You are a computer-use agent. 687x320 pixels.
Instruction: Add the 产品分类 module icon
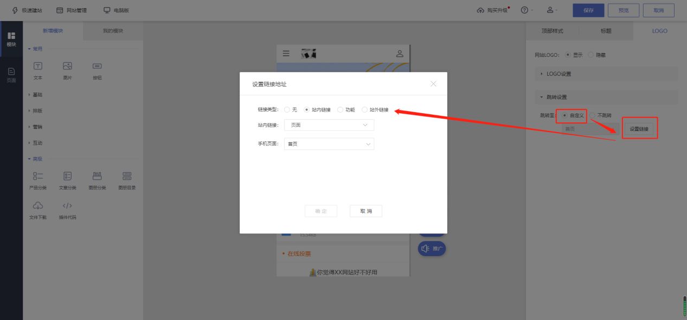click(38, 175)
